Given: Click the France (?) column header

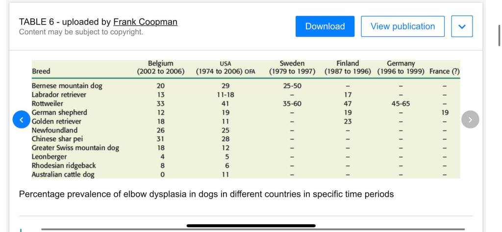Looking at the screenshot, I should (444, 71).
